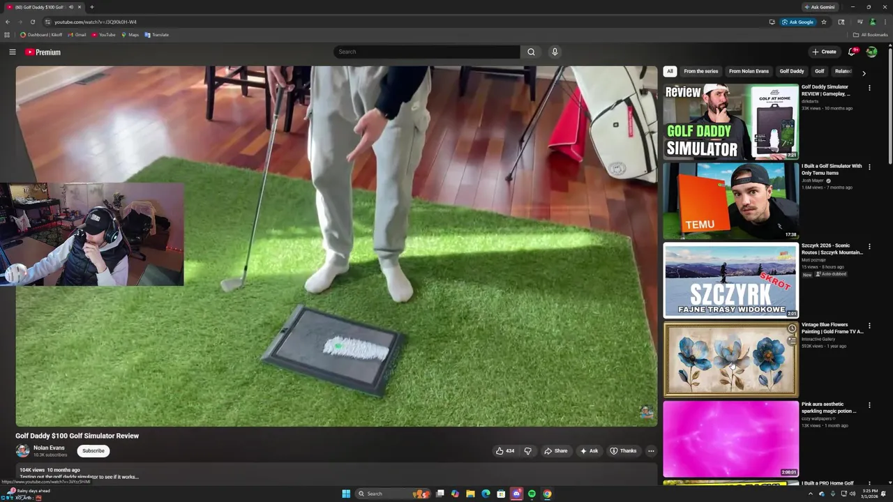
Task: Open the Chrome apps grid icon in bookmarks bar
Action: pos(7,35)
